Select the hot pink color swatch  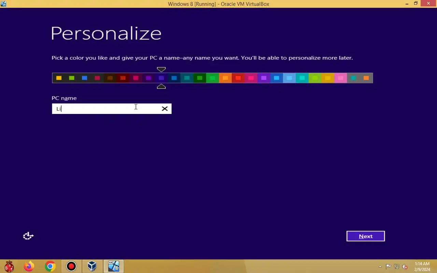coord(251,78)
